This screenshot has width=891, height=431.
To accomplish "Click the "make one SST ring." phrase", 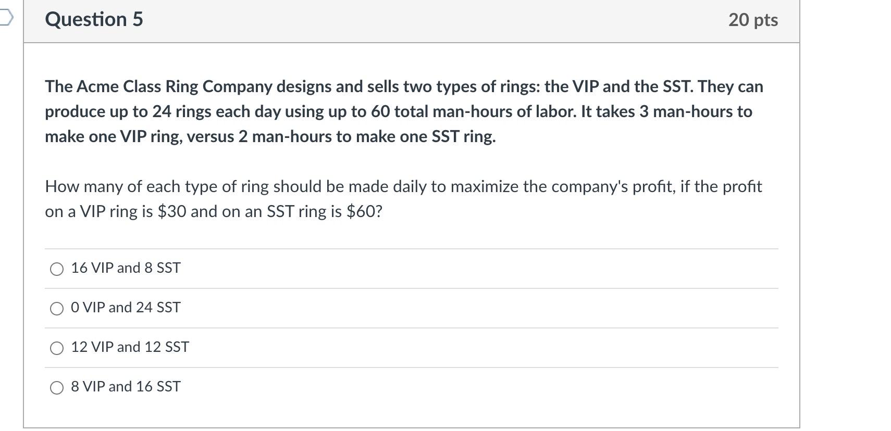I will tap(426, 136).
